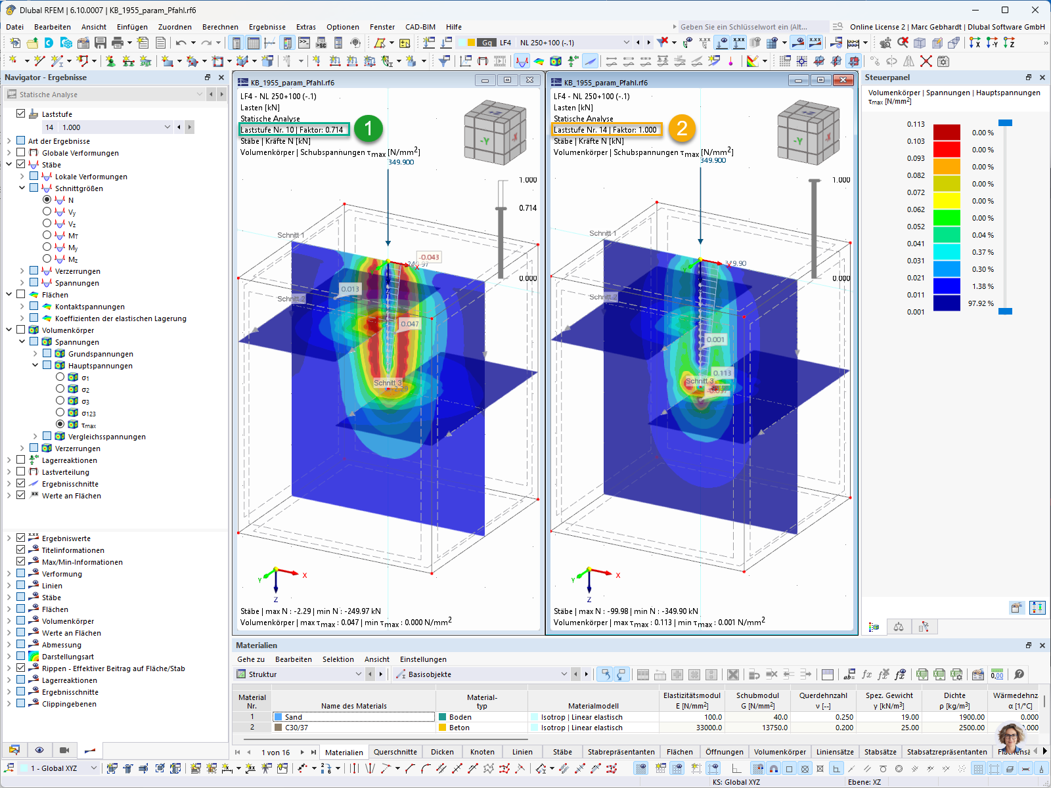
Task: Click the nodal support green icon
Action: [x=110, y=61]
